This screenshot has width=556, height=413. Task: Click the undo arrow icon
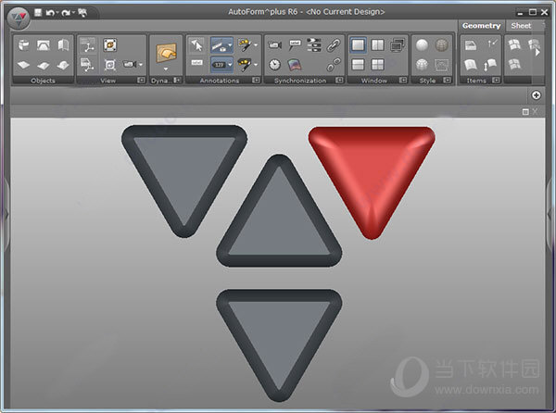(50, 13)
